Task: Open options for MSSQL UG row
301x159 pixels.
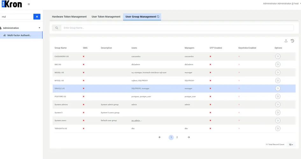Action: click(x=278, y=72)
